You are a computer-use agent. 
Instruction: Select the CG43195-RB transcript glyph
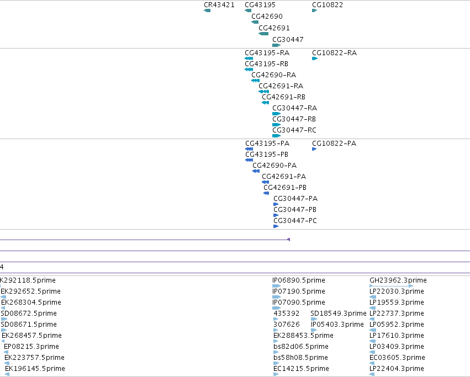click(x=249, y=70)
